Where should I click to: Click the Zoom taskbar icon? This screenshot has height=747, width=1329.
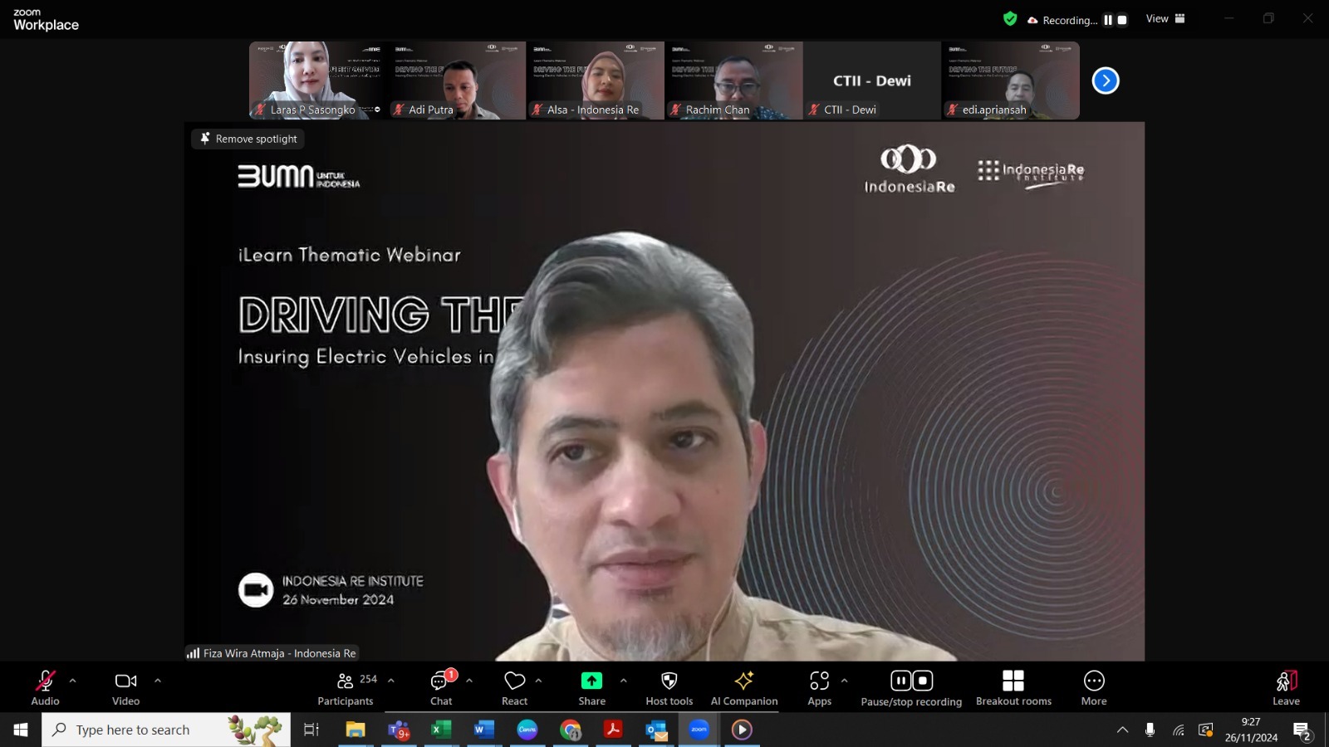click(x=699, y=730)
